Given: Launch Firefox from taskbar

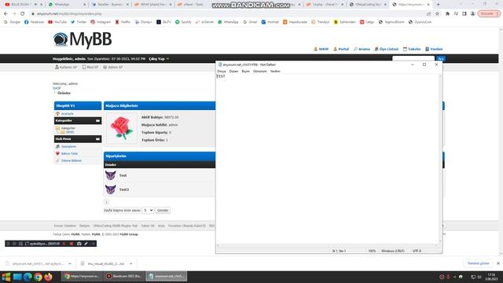Looking at the screenshot, I should click(x=49, y=277).
